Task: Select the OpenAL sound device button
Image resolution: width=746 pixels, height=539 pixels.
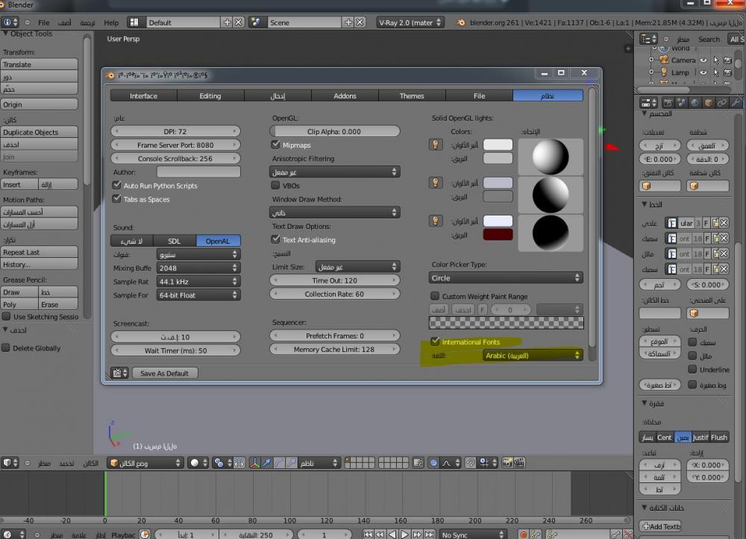Action: 218,241
